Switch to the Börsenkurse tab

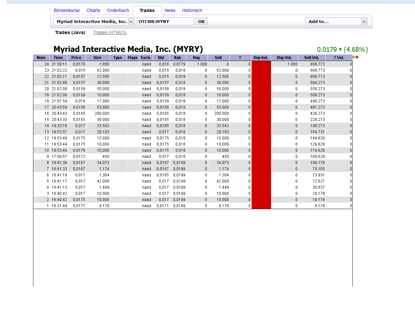click(x=67, y=10)
